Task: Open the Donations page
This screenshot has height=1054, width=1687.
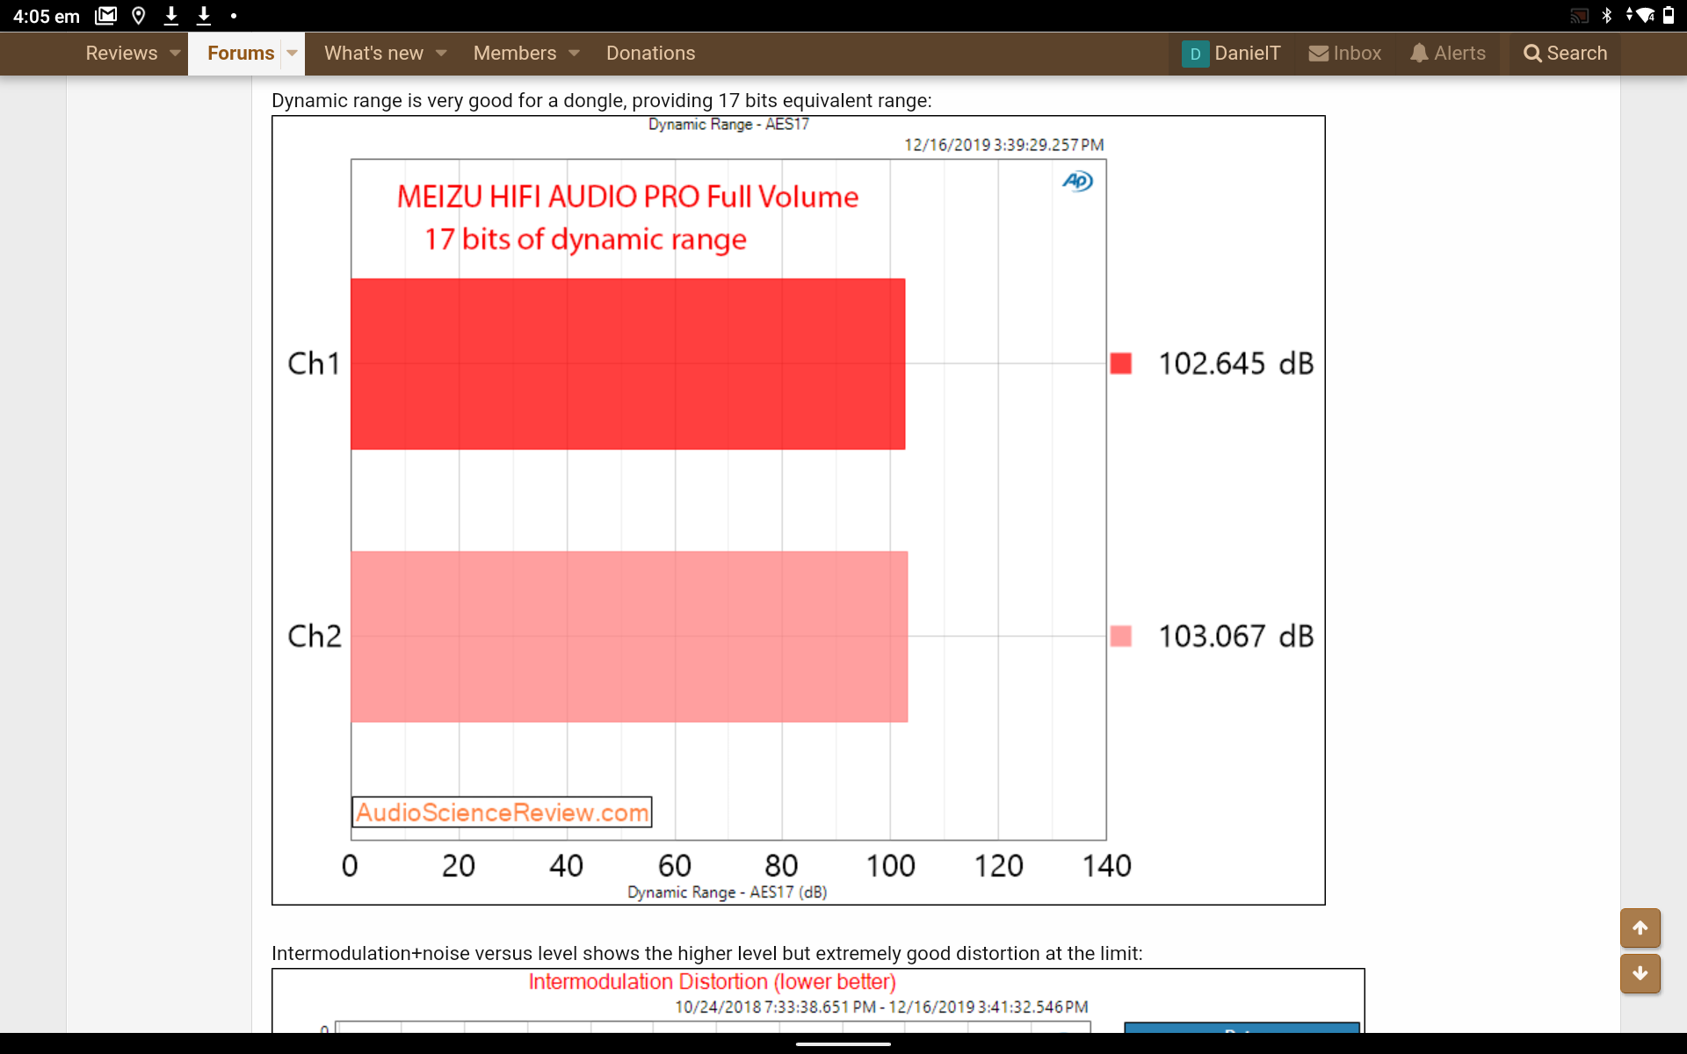Action: (650, 53)
